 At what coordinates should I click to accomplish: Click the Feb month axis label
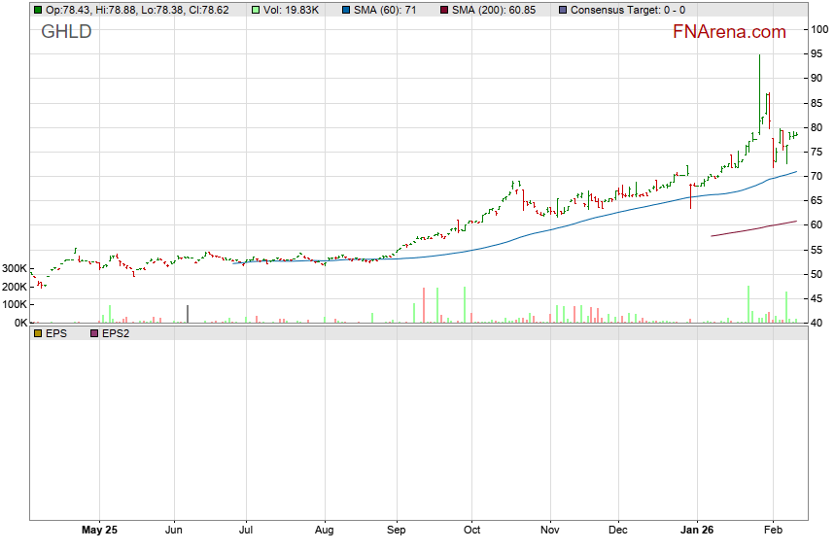[772, 531]
